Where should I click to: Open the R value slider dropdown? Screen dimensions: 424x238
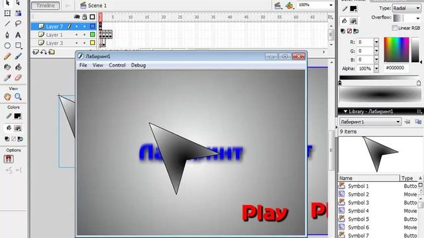pyautogui.click(x=376, y=42)
